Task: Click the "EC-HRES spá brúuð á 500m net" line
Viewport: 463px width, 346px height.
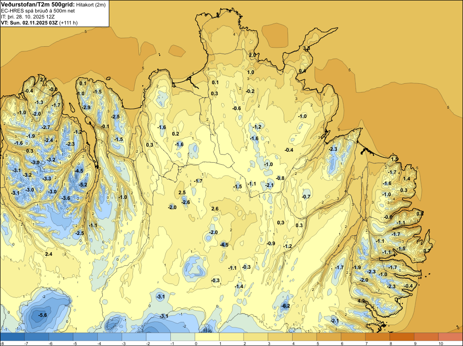Action: point(38,11)
